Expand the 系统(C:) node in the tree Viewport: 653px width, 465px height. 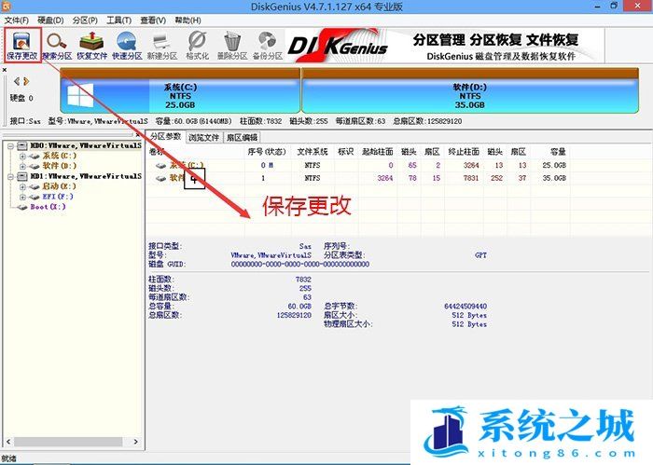coord(22,156)
